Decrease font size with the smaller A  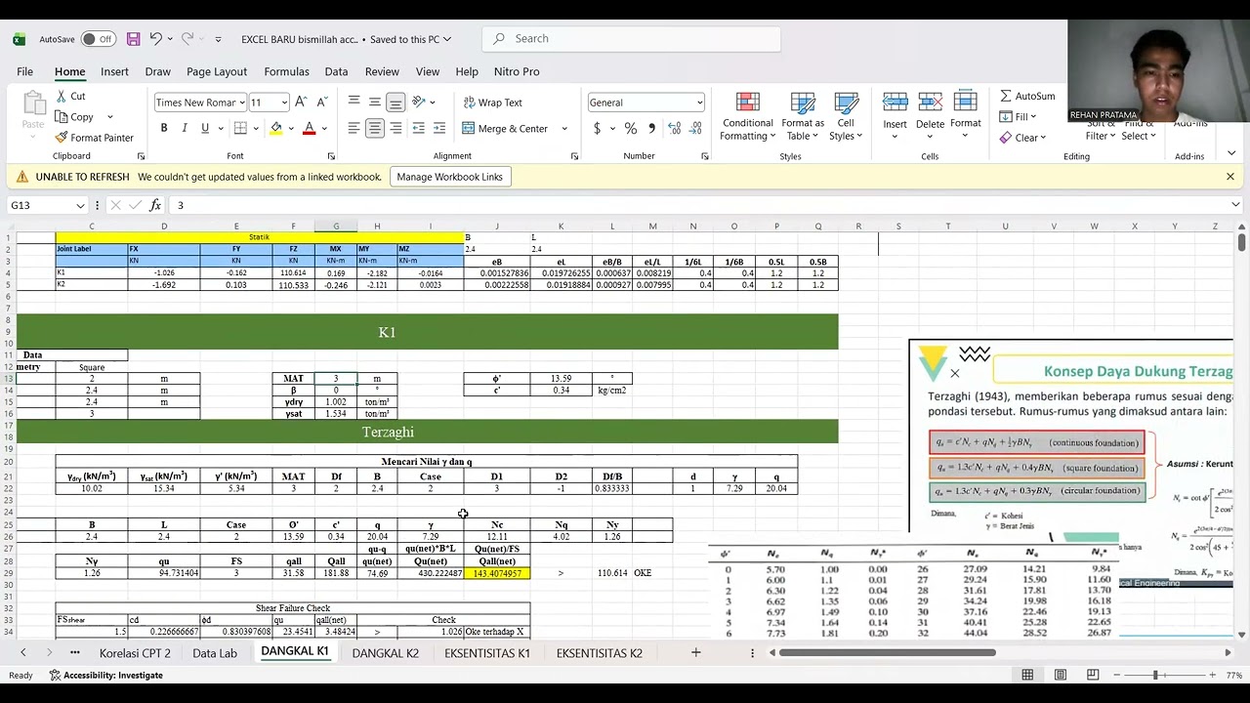(322, 103)
